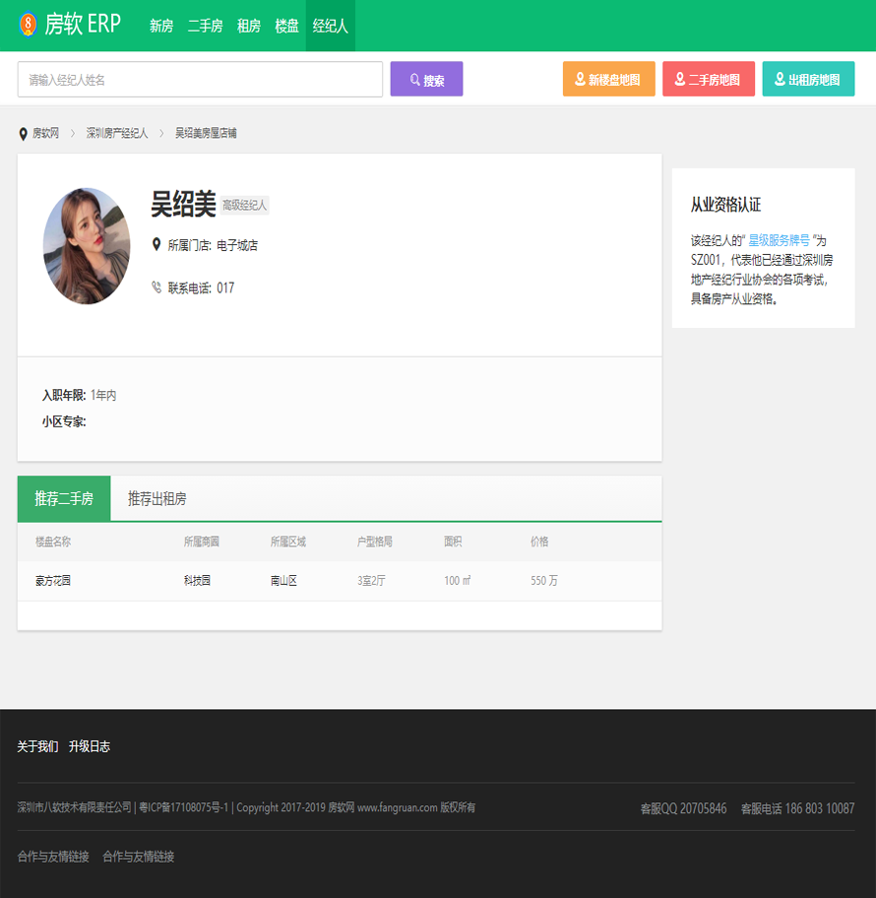Select the 推荐二手房 tab
Image resolution: width=876 pixels, height=898 pixels.
pyautogui.click(x=64, y=499)
